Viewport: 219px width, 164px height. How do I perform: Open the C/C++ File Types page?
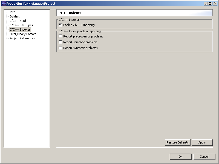21,25
